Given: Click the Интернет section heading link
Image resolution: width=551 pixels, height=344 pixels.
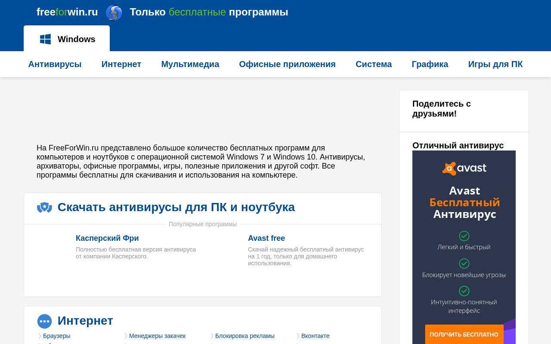Looking at the screenshot, I should pyautogui.click(x=85, y=321).
